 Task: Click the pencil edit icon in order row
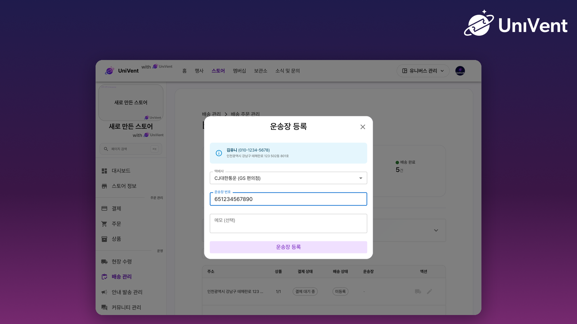click(x=429, y=291)
